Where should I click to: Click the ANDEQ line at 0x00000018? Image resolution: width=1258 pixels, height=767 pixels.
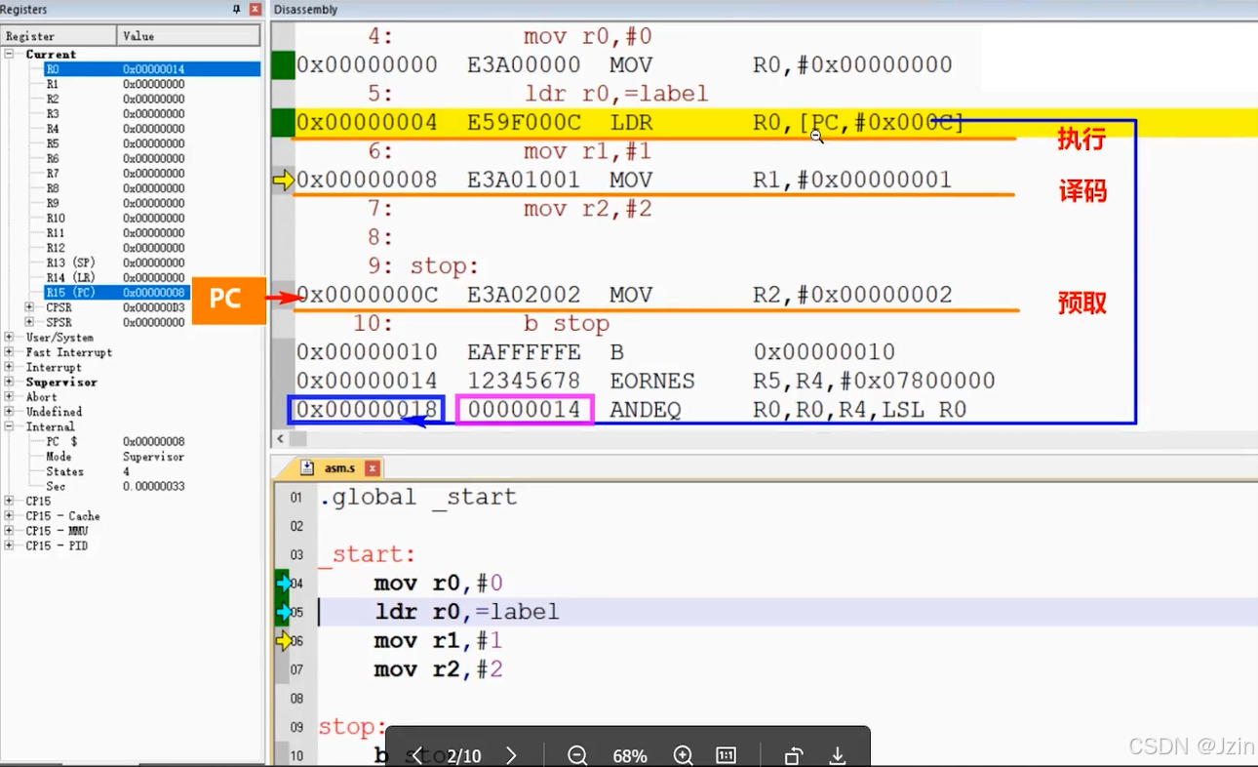coord(631,410)
